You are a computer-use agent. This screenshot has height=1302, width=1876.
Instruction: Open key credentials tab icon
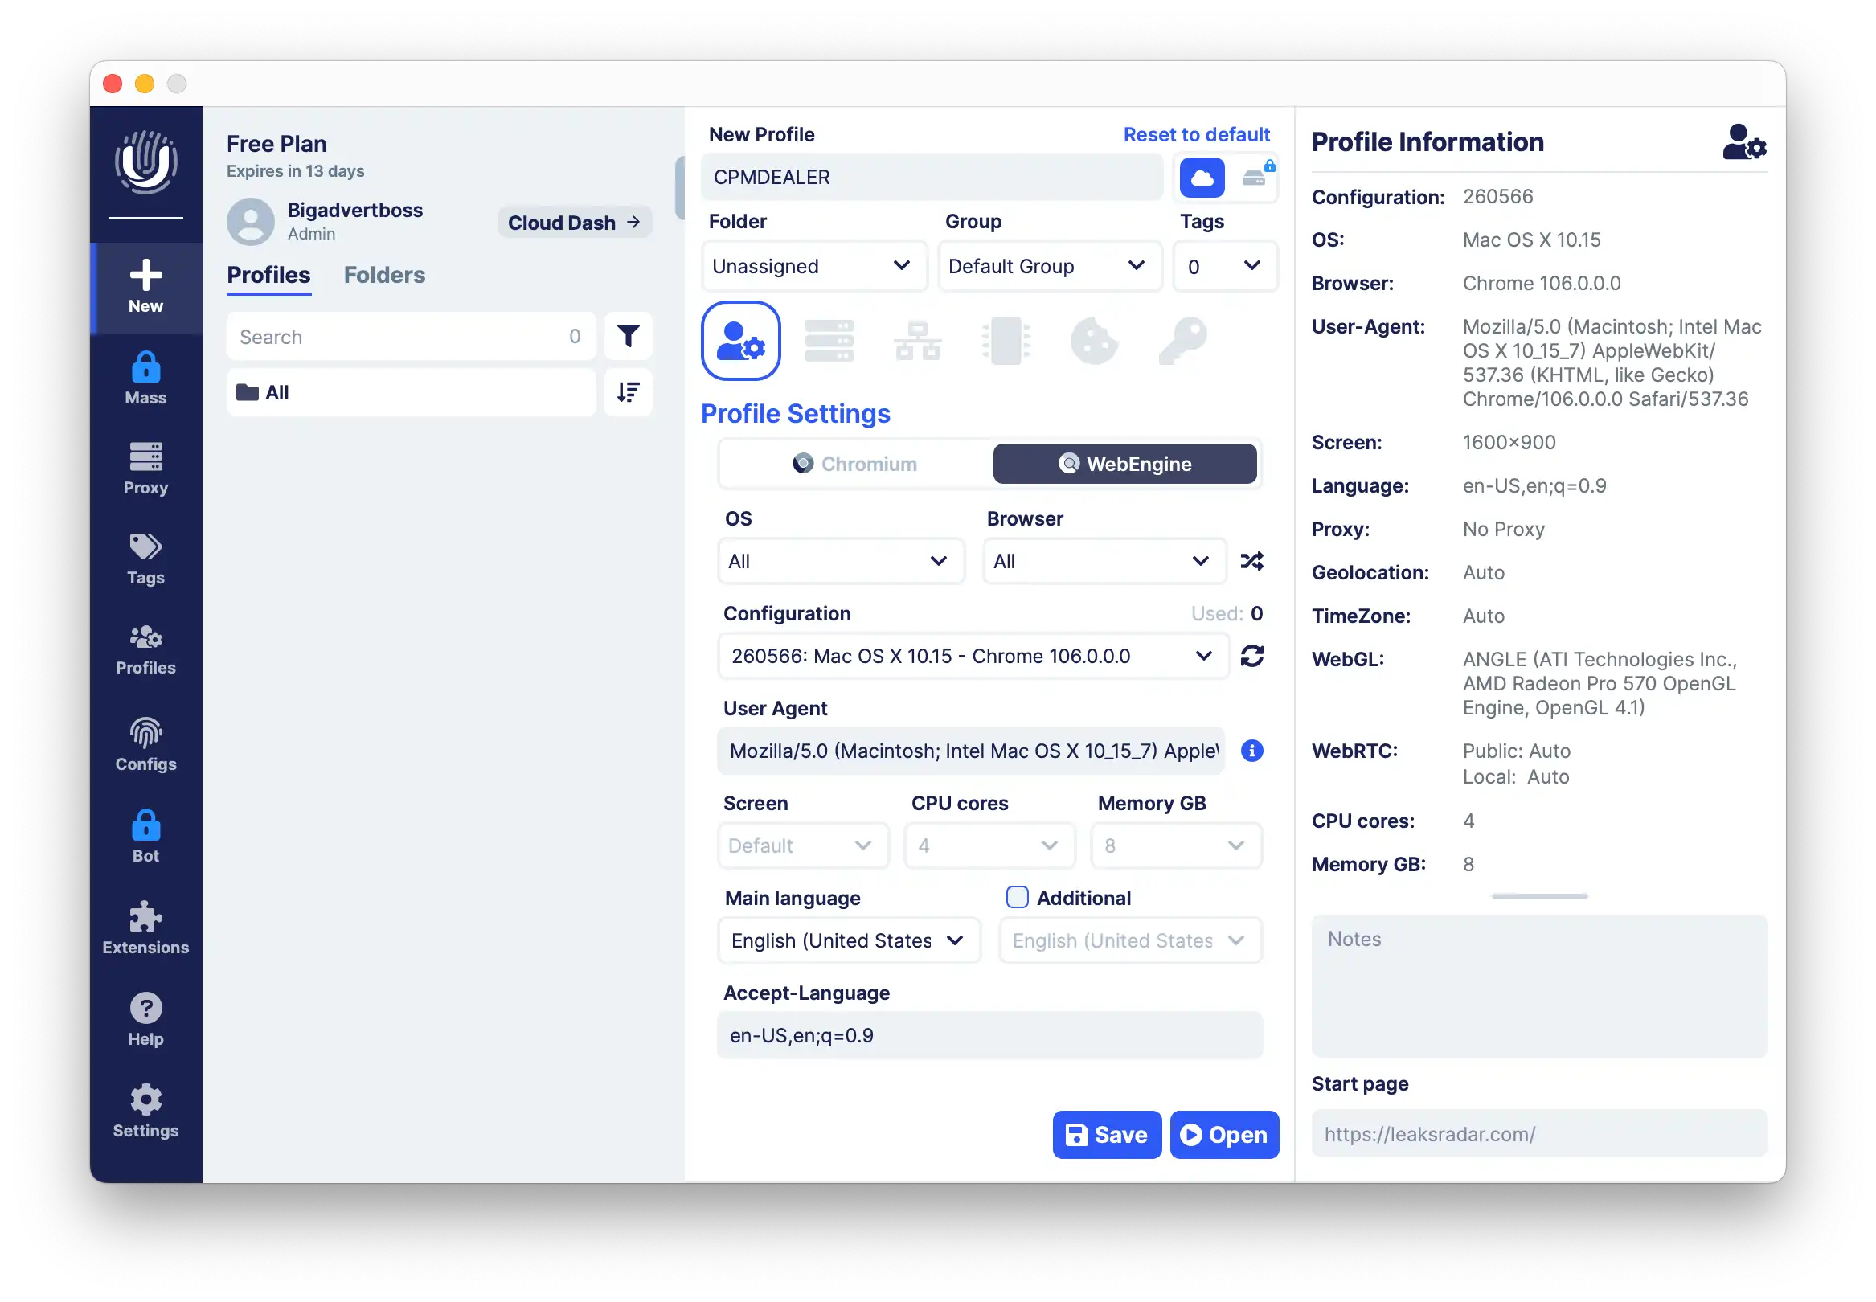pos(1182,341)
